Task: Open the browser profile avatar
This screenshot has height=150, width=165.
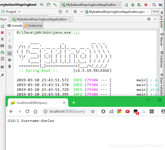Action: (163, 111)
